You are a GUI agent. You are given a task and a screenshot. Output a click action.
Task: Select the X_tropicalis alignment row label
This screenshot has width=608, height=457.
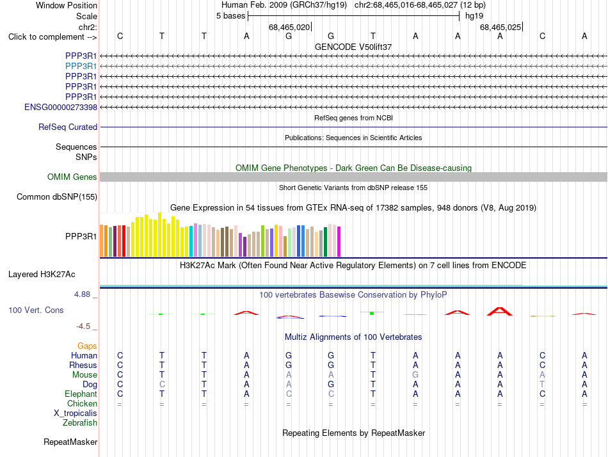[76, 413]
